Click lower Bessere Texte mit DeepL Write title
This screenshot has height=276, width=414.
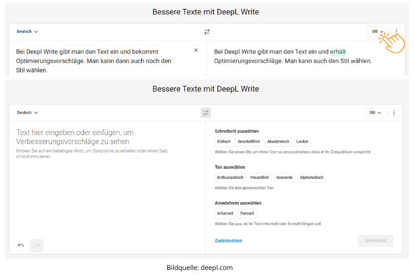click(206, 89)
